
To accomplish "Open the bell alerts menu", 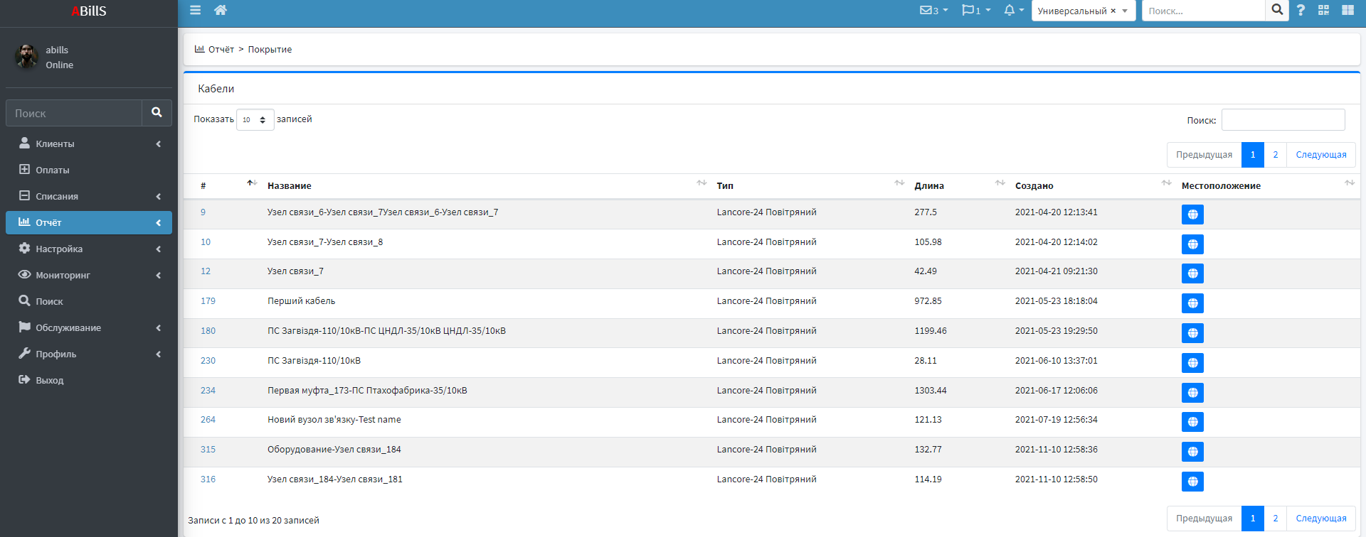I will coord(1013,11).
